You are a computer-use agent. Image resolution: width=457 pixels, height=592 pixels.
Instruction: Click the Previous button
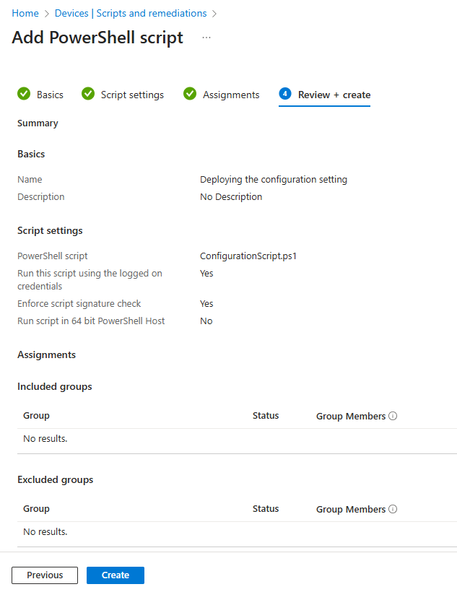pos(45,575)
